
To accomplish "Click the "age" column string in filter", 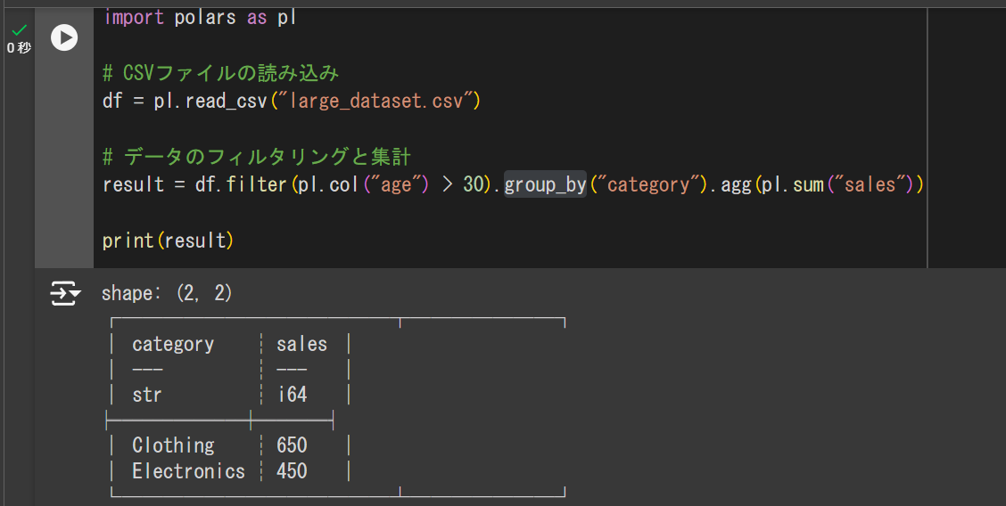I will pos(392,185).
